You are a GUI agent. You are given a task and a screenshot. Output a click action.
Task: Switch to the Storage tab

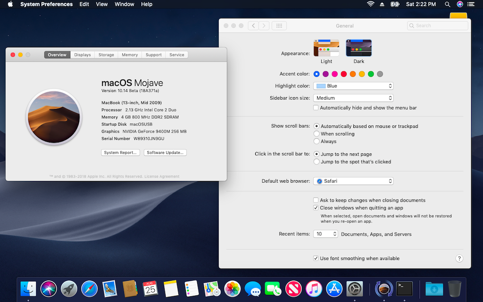pos(106,55)
